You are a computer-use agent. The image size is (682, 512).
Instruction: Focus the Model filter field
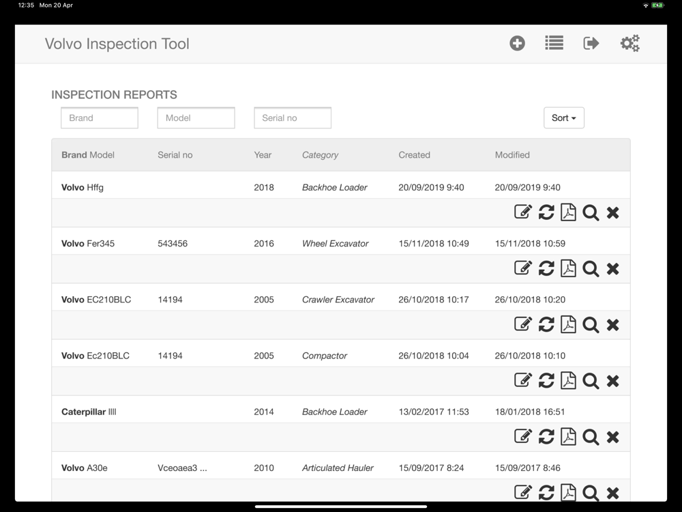click(196, 118)
